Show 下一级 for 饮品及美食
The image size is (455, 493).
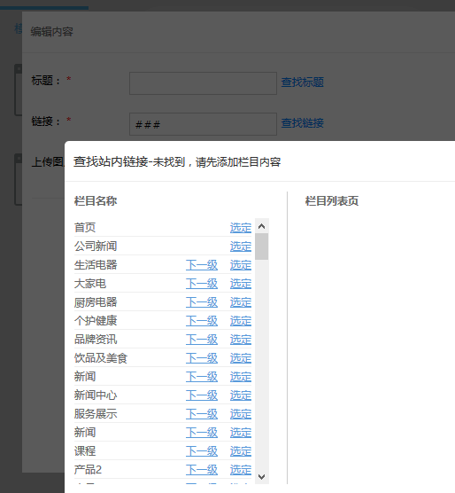(x=202, y=358)
